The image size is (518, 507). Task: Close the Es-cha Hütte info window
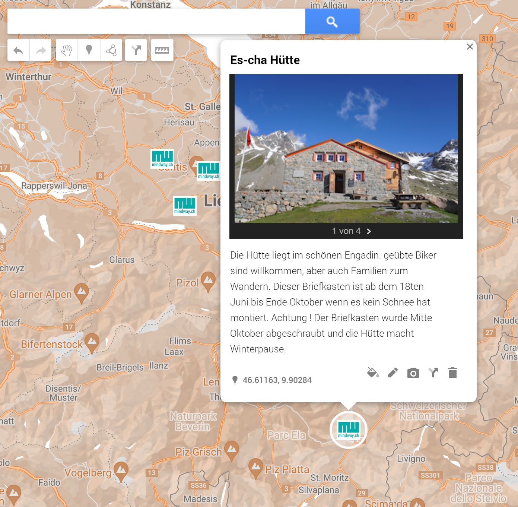[470, 47]
